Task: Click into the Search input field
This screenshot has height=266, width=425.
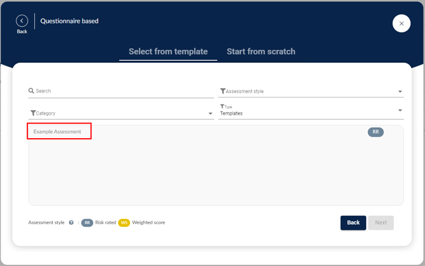Action: [x=124, y=91]
